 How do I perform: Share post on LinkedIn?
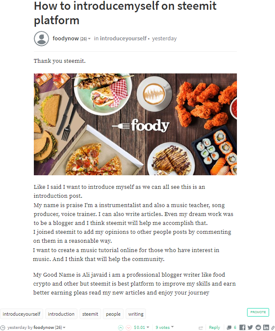click(x=266, y=327)
